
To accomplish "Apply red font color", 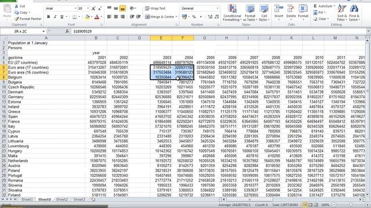I will (x=97, y=17).
